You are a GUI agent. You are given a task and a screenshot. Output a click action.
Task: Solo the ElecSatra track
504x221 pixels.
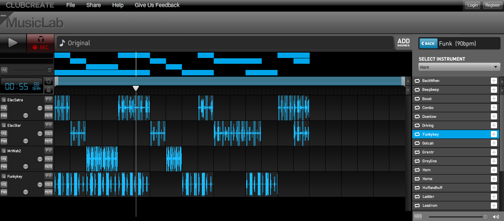49,108
